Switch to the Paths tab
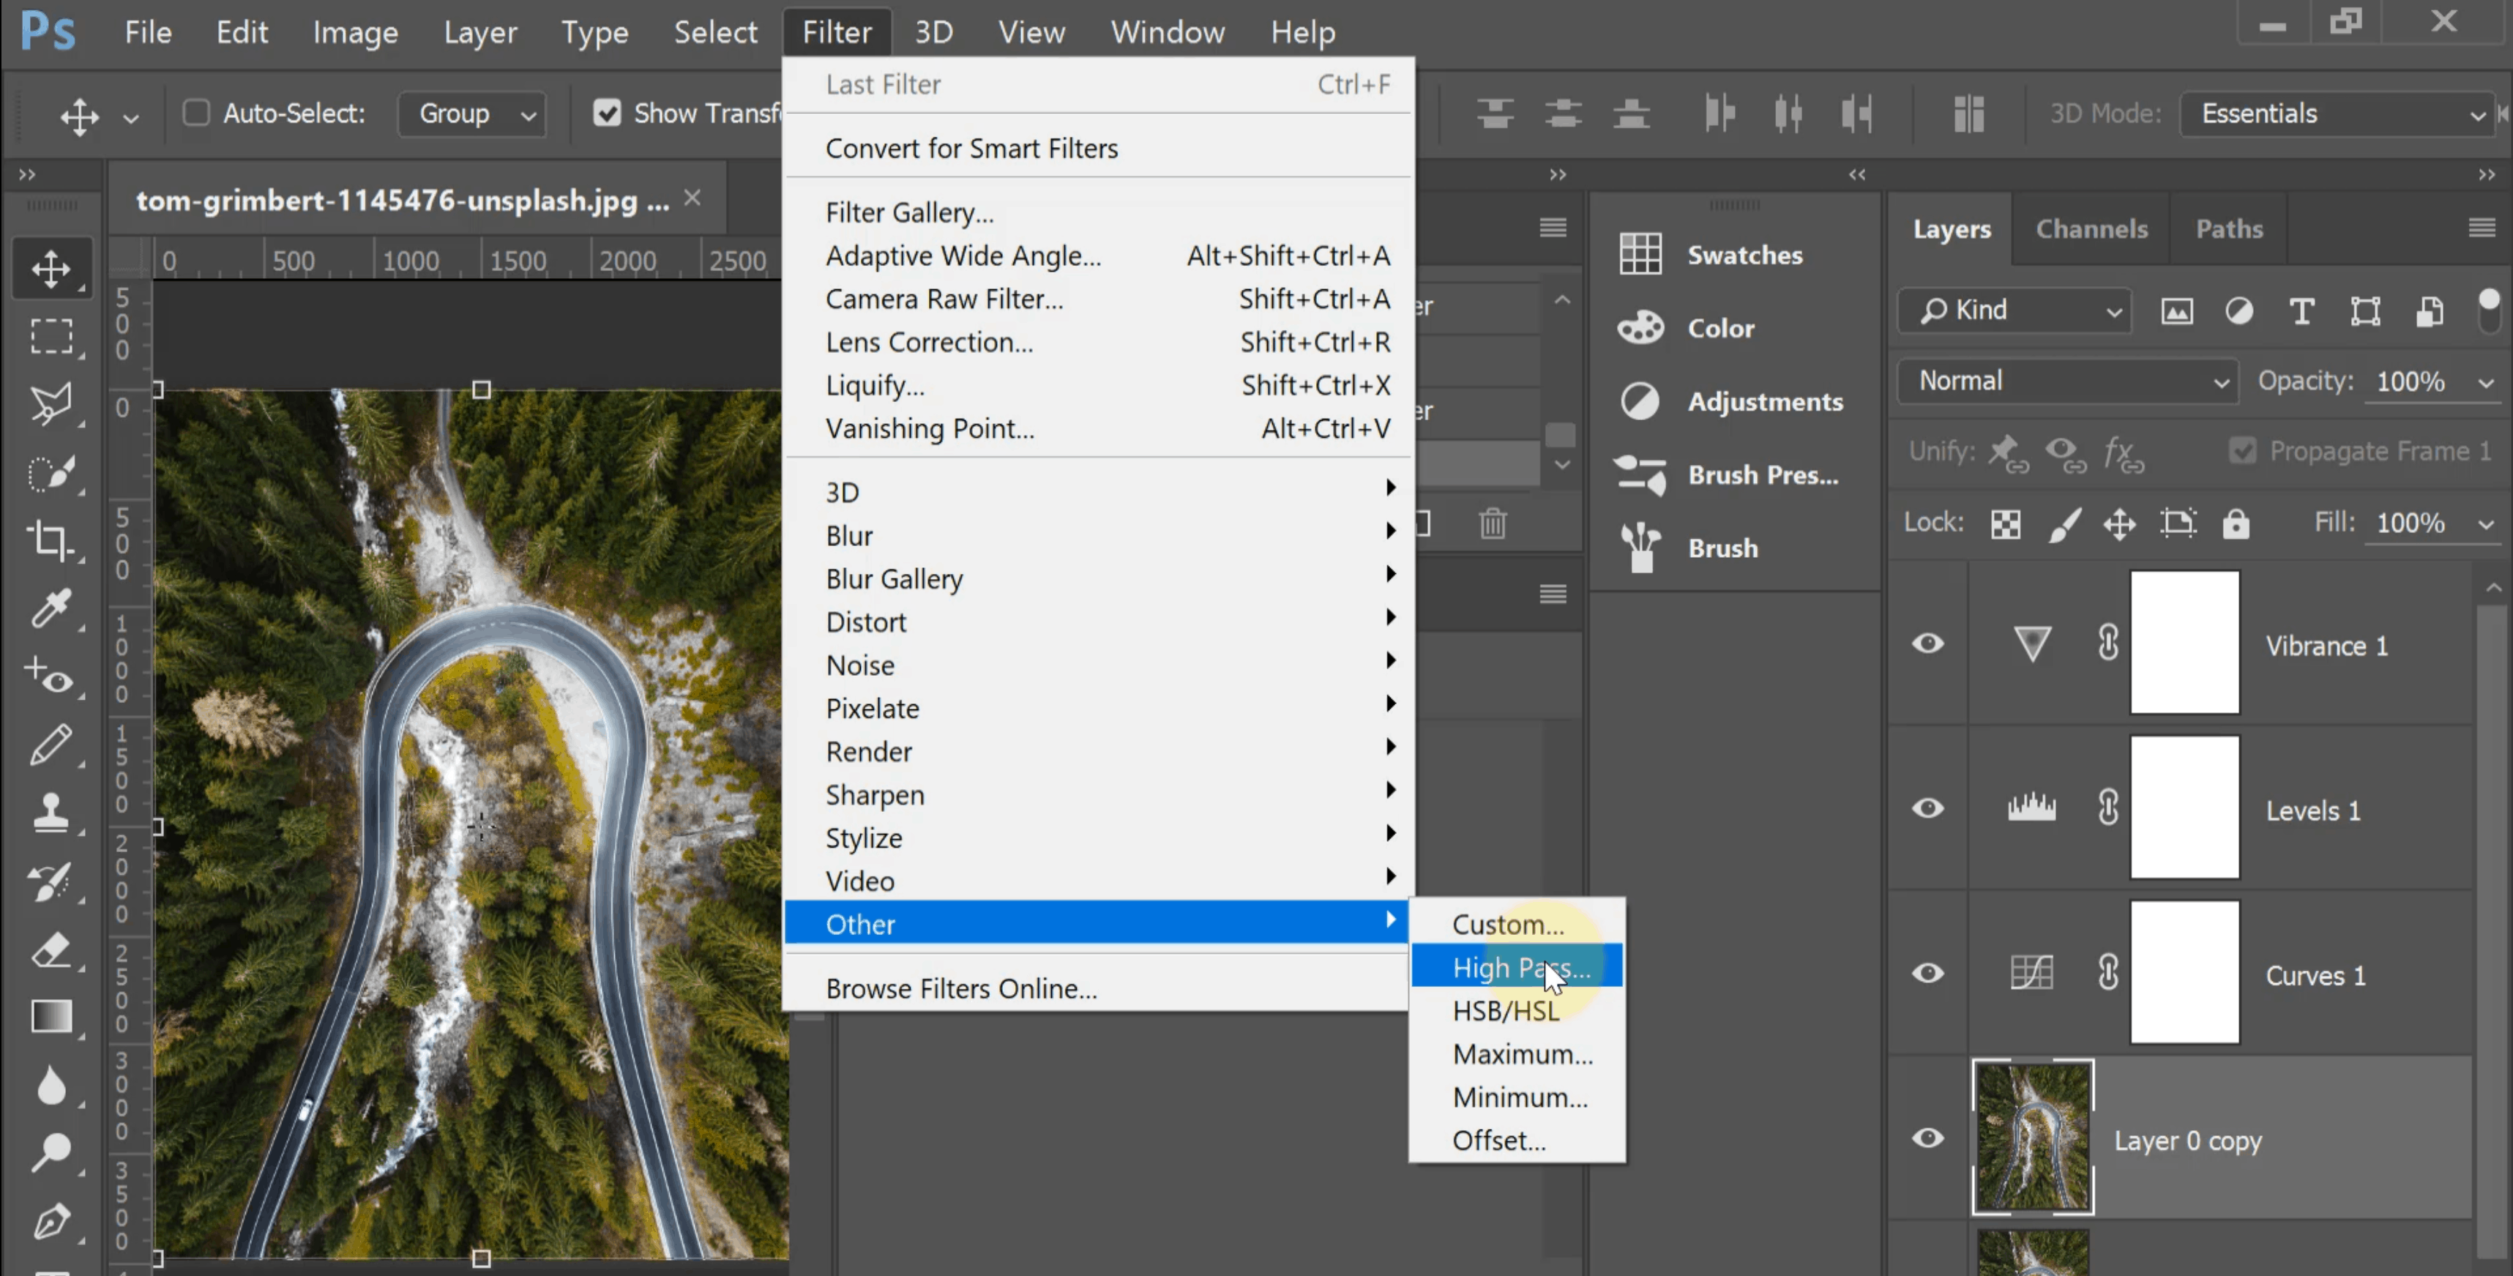 click(x=2229, y=229)
